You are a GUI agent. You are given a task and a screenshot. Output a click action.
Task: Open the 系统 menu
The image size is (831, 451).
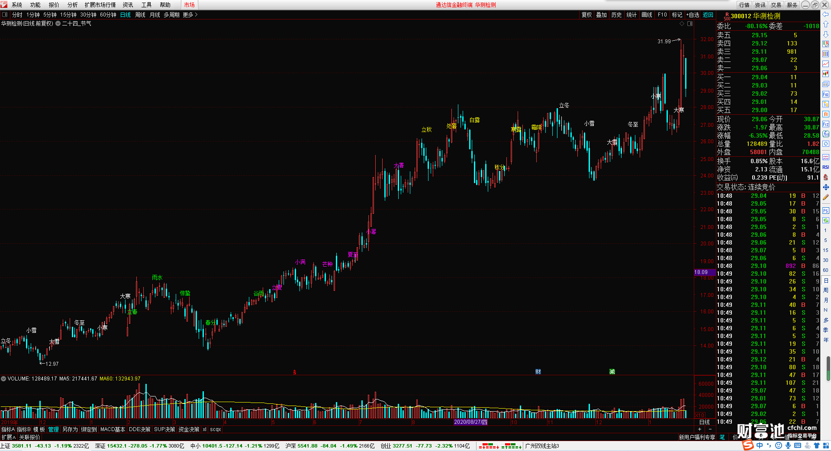[17, 5]
